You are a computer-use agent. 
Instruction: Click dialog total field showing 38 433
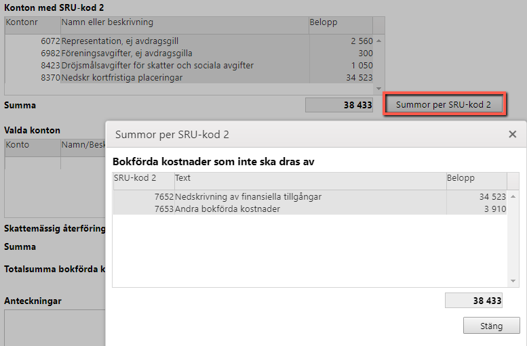point(473,301)
